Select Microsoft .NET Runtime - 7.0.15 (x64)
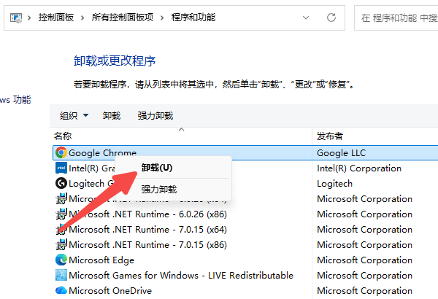This screenshot has width=438, height=299. click(147, 230)
